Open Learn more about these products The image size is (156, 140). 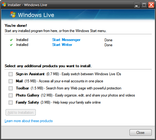coord(29,121)
